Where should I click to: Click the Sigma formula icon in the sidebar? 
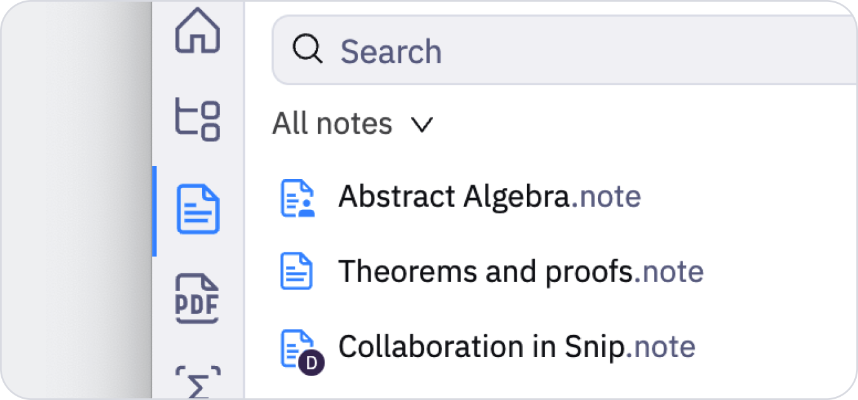198,382
